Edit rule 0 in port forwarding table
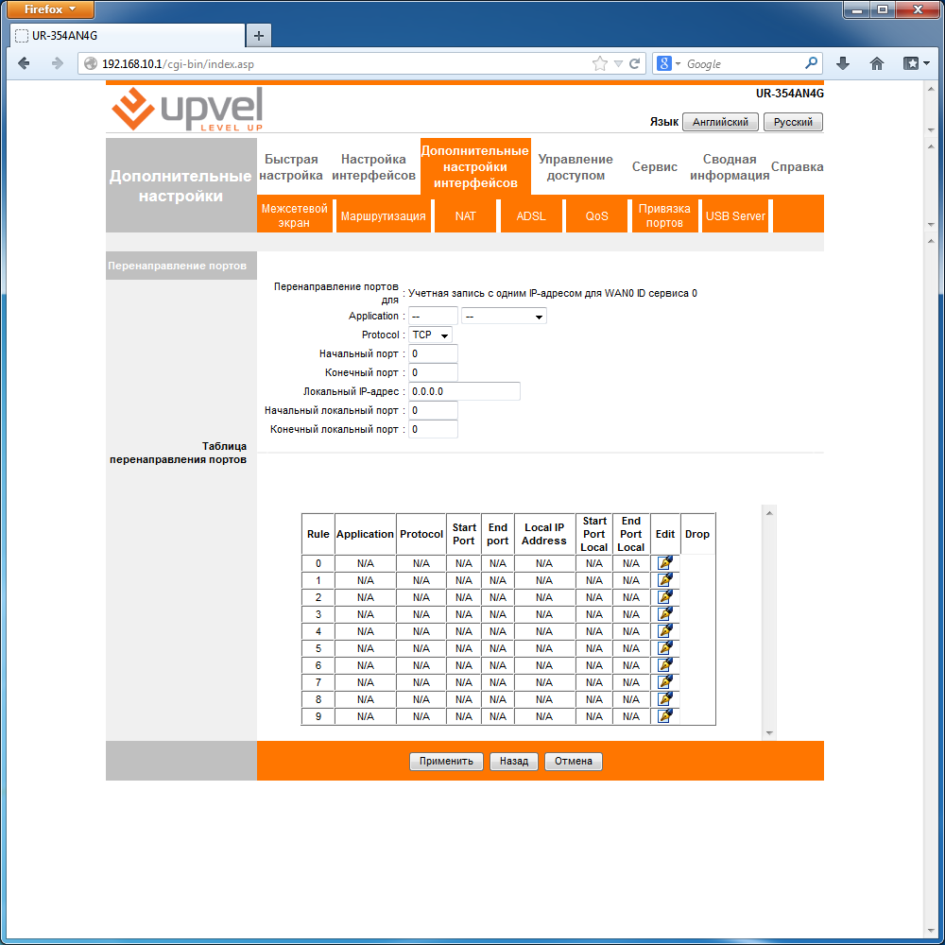Viewport: 945px width, 945px height. (x=664, y=563)
